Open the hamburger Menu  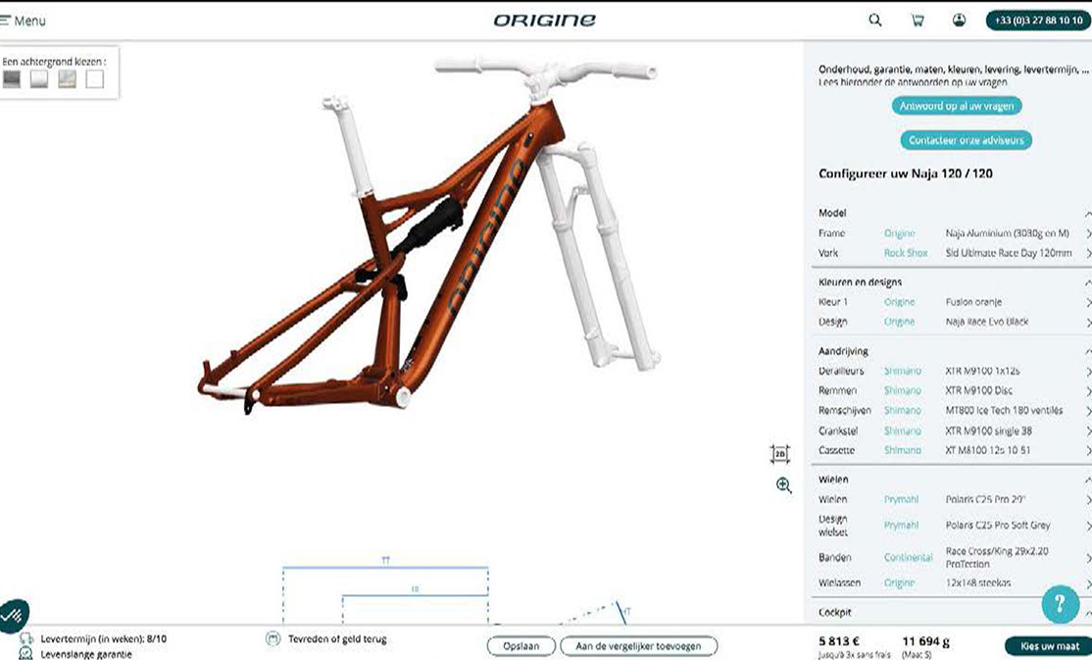pyautogui.click(x=23, y=21)
